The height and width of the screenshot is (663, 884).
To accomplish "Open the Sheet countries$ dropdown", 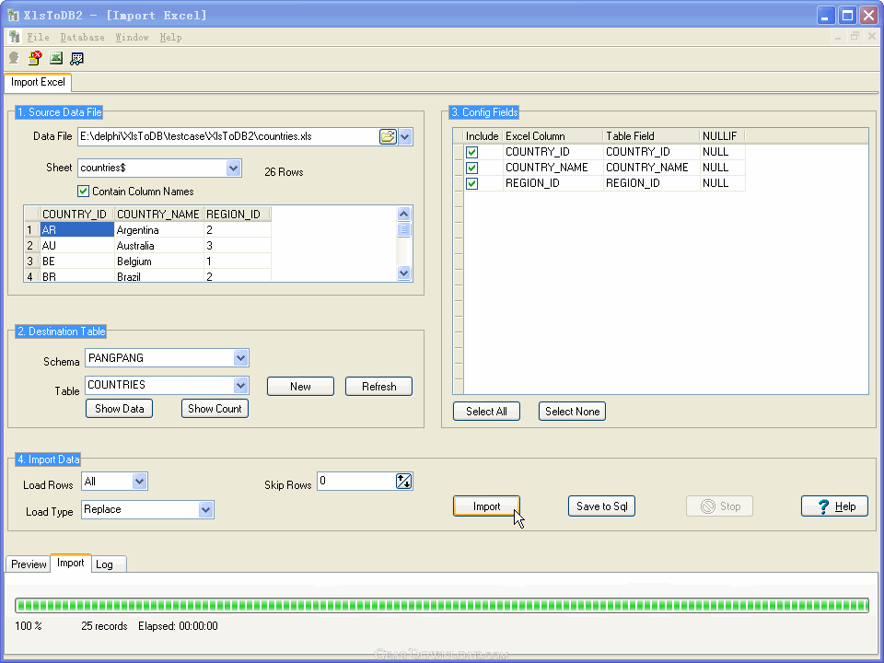I will 233,168.
